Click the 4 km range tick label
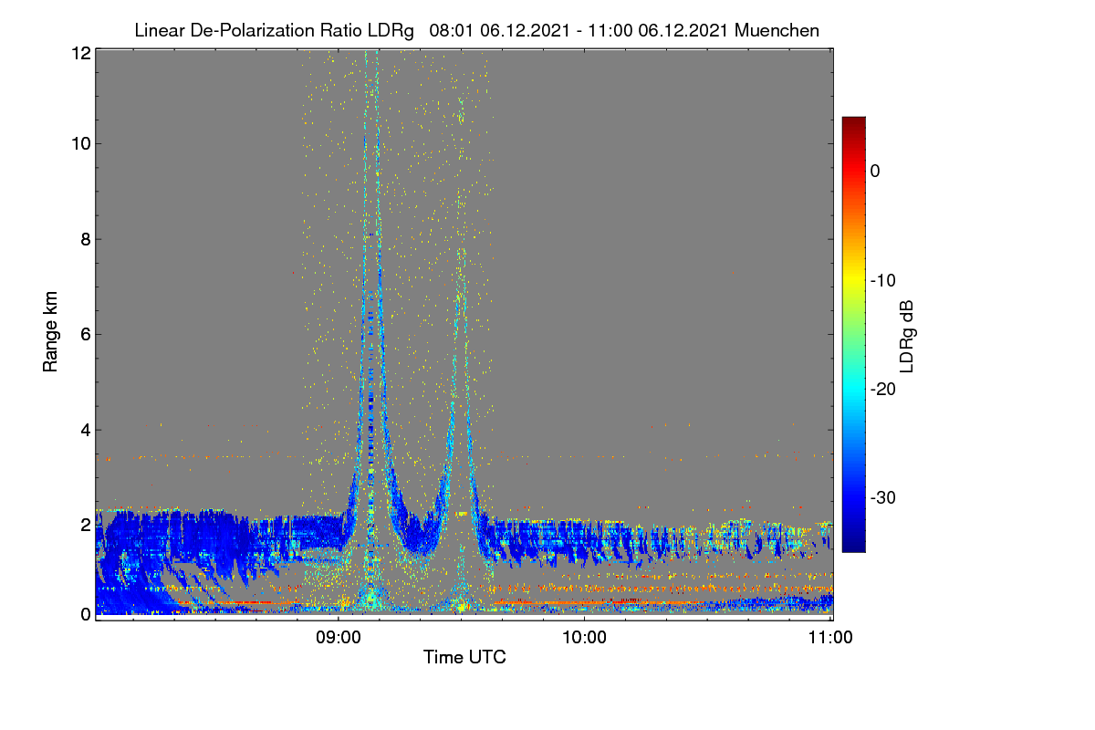 (86, 429)
